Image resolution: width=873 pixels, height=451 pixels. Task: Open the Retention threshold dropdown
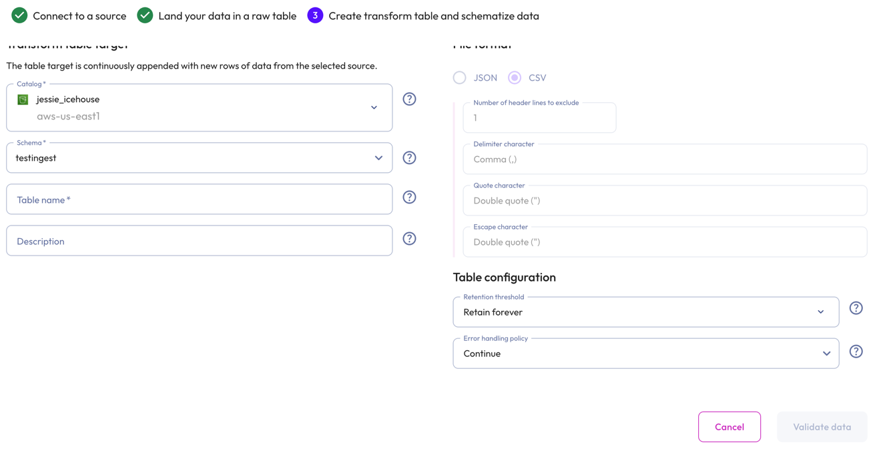tap(822, 312)
